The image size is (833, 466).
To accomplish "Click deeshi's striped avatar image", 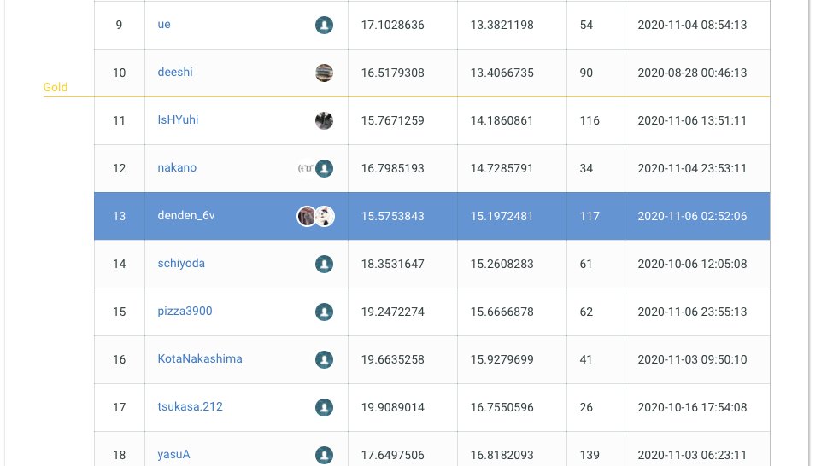I will point(324,73).
